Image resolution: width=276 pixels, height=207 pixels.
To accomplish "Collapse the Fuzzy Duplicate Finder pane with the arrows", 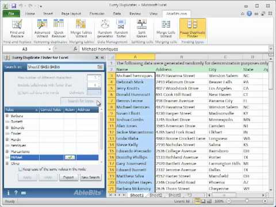I will tap(102, 57).
